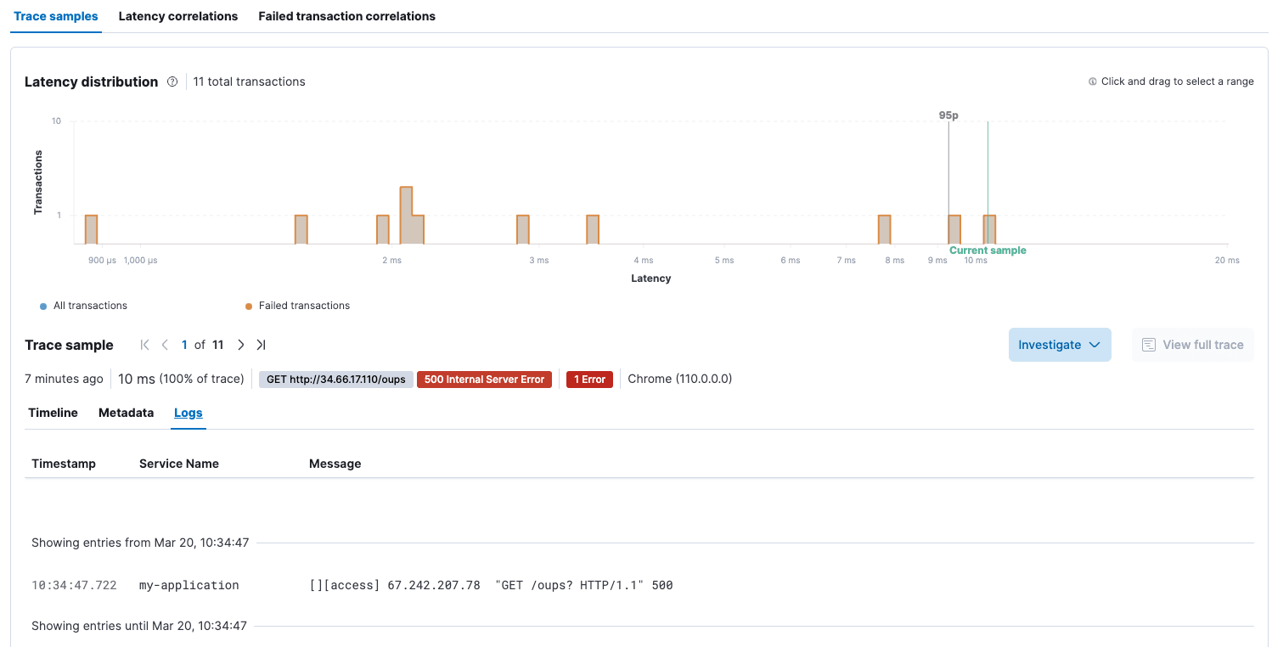The width and height of the screenshot is (1272, 647).
Task: Jump to first trace sample
Action: click(144, 345)
